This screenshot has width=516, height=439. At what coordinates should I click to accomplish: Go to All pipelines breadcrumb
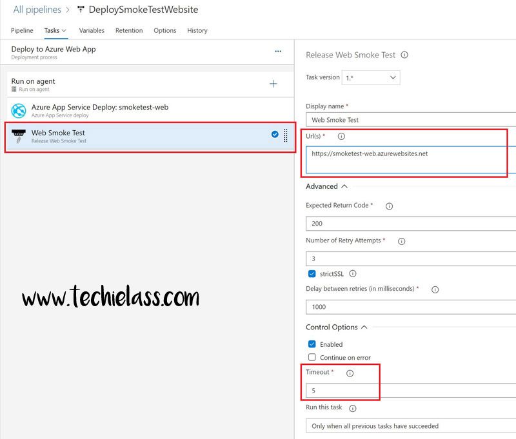coord(37,10)
